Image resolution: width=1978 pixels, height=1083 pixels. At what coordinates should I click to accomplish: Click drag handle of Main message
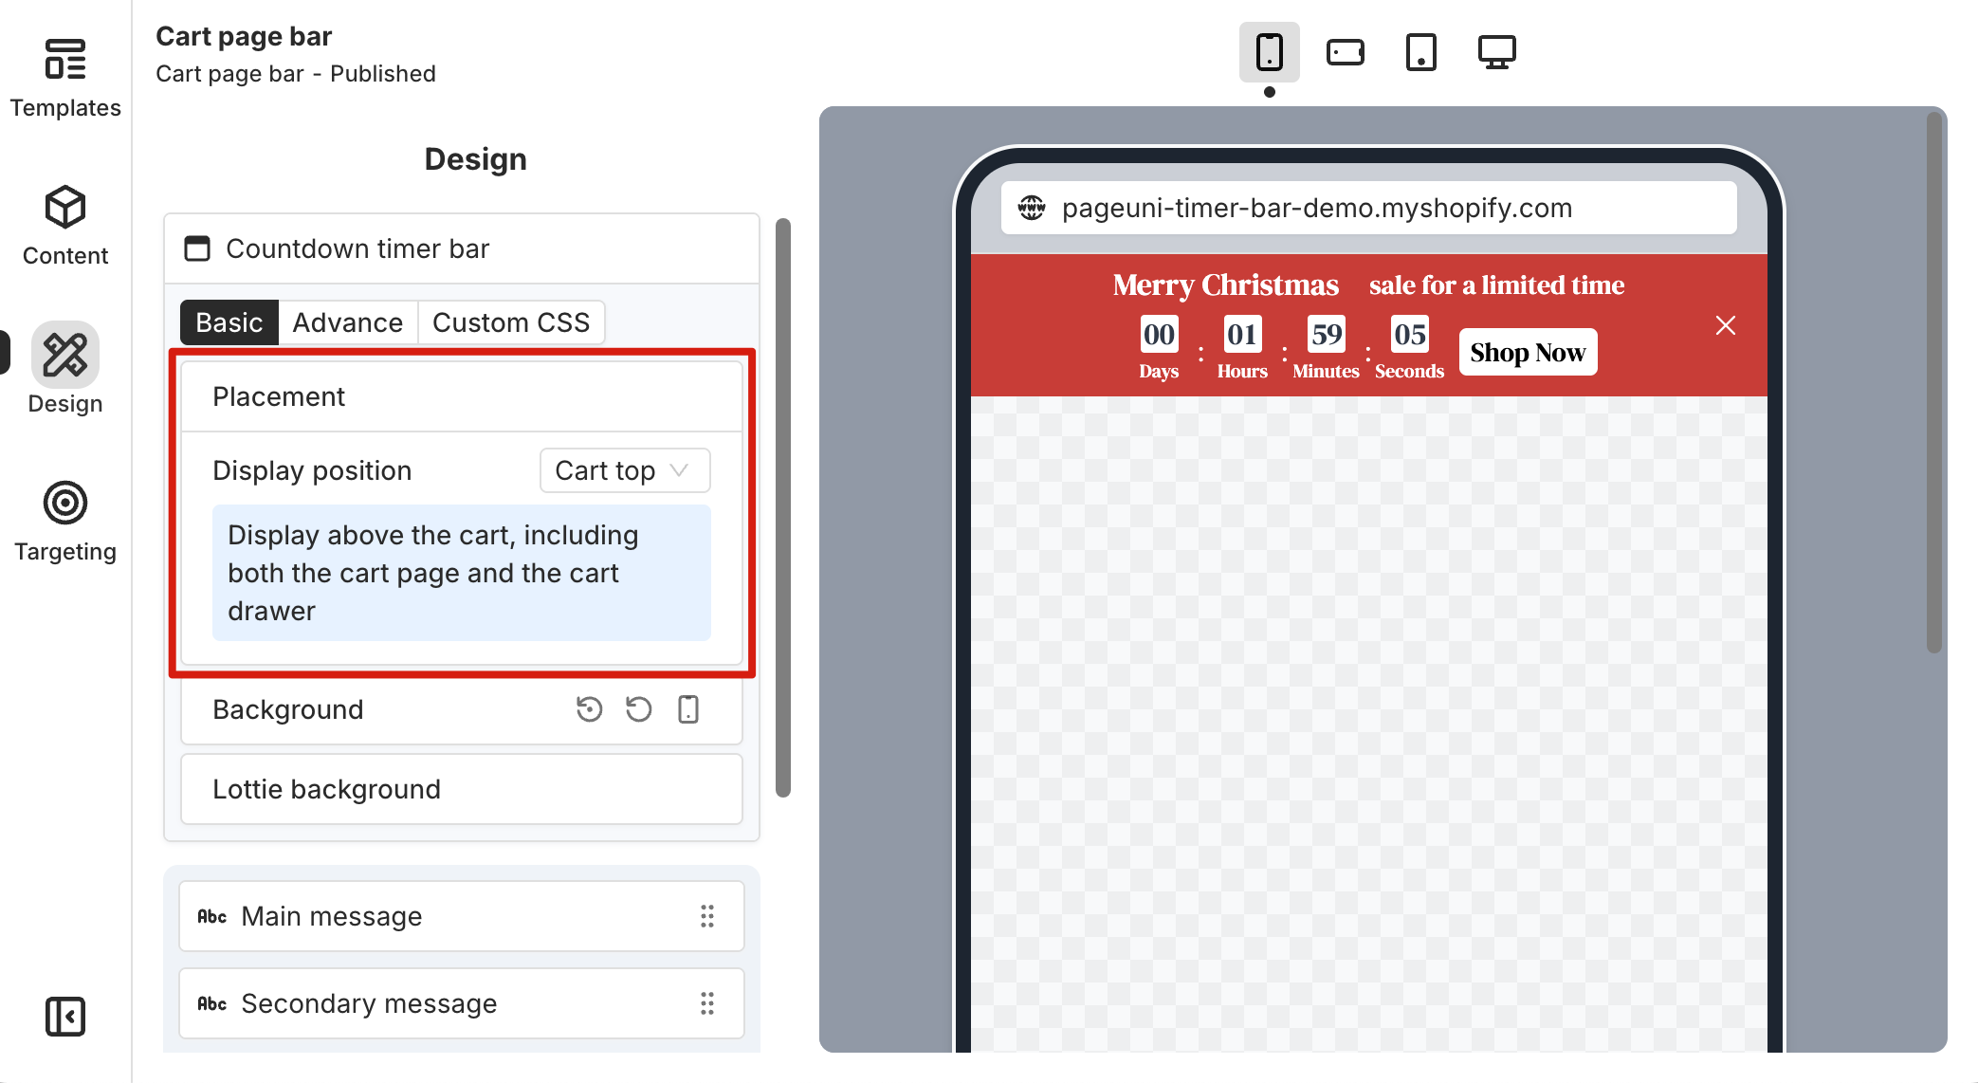pyautogui.click(x=707, y=916)
